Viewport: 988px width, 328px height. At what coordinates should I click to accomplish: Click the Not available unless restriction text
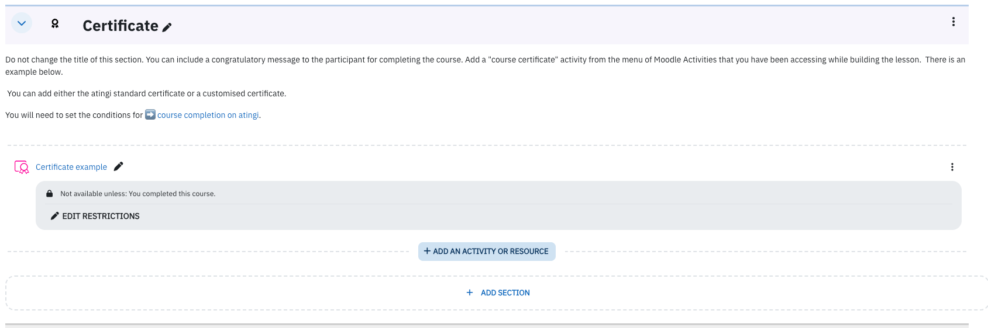[x=138, y=194]
